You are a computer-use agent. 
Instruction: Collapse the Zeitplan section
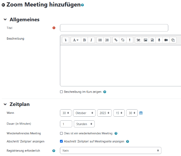pyautogui.click(x=5, y=104)
